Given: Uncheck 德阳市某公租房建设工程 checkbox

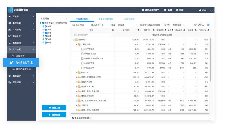Looking at the screenshot, I should pyautogui.click(x=43, y=23).
